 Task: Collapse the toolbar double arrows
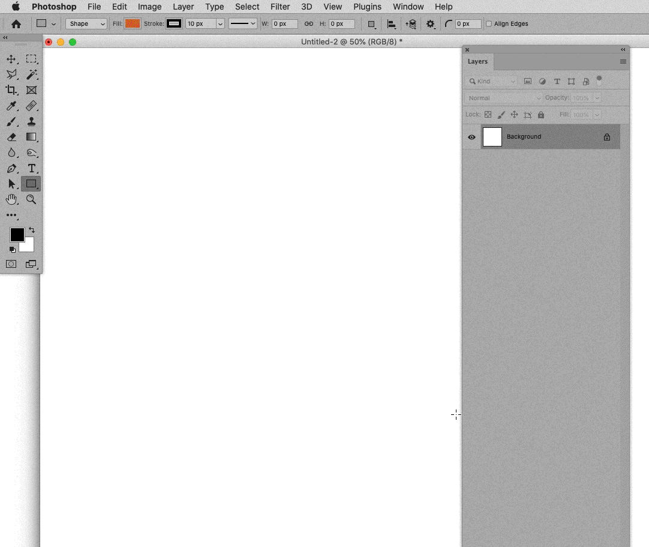[x=5, y=37]
